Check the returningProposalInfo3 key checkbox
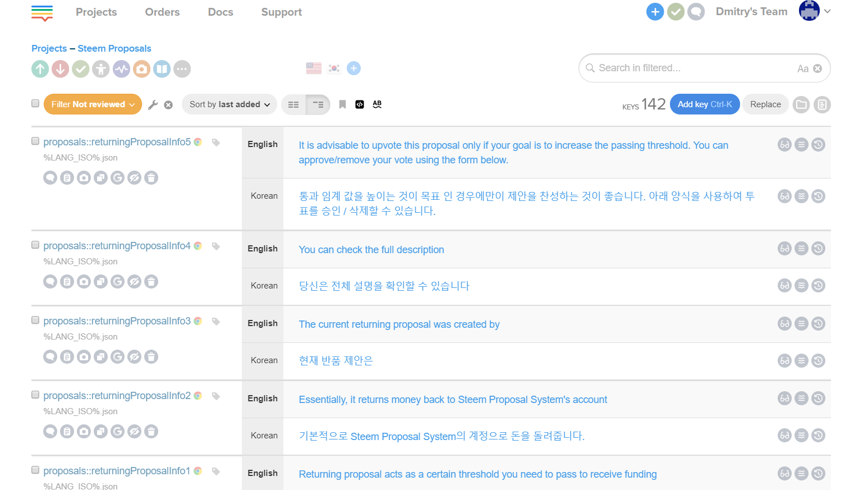868x490 pixels. (x=35, y=320)
